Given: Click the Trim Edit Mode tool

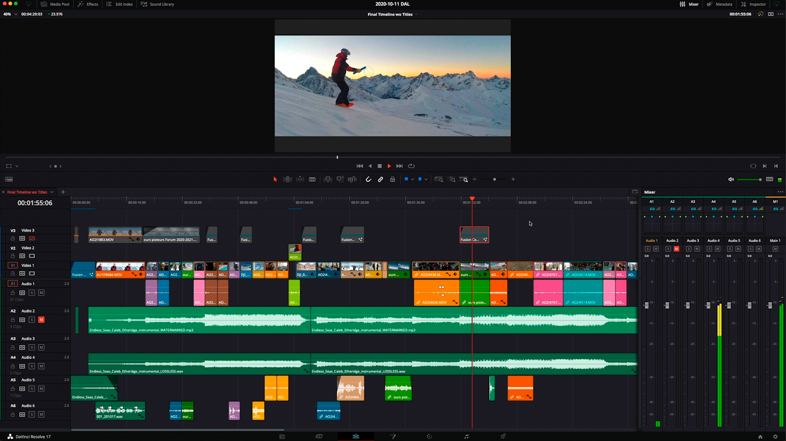Looking at the screenshot, I should pyautogui.click(x=288, y=180).
